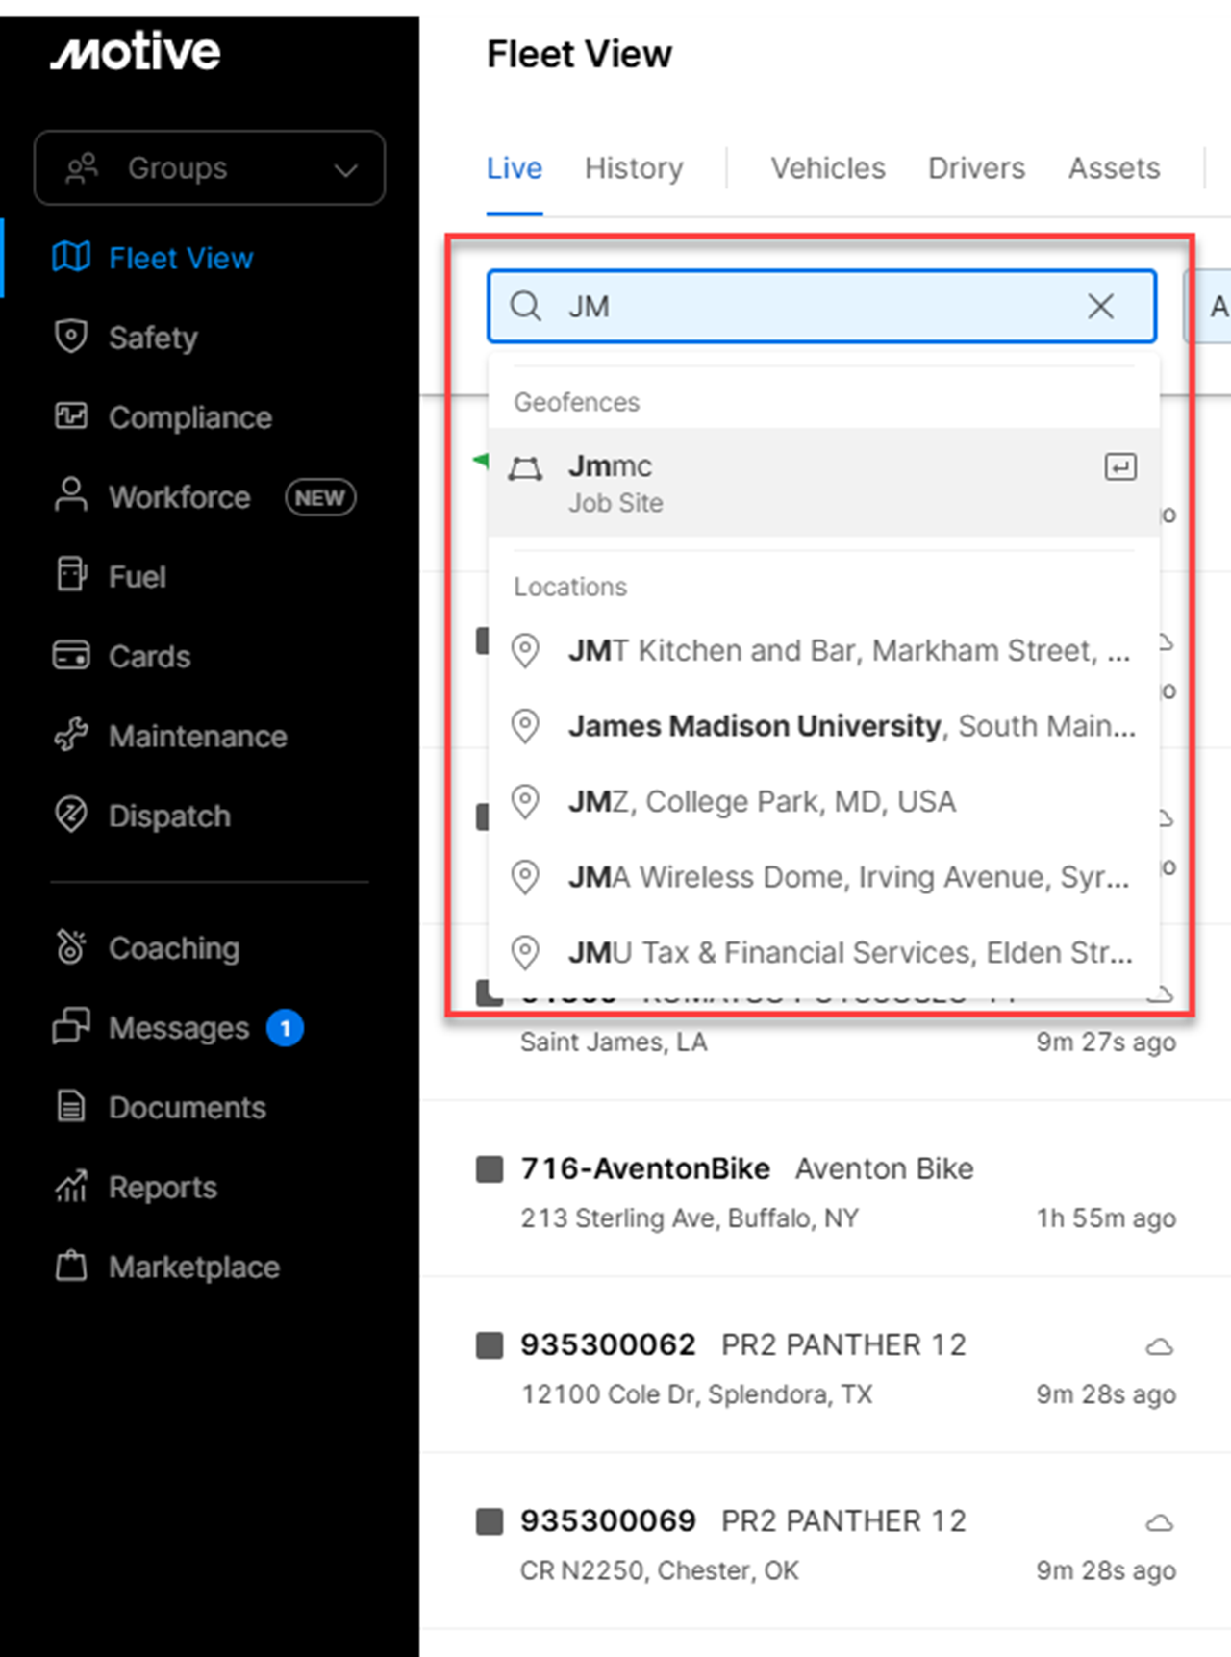Click the pin icon beside JMU Tax
The image size is (1231, 1657).
[x=525, y=953]
